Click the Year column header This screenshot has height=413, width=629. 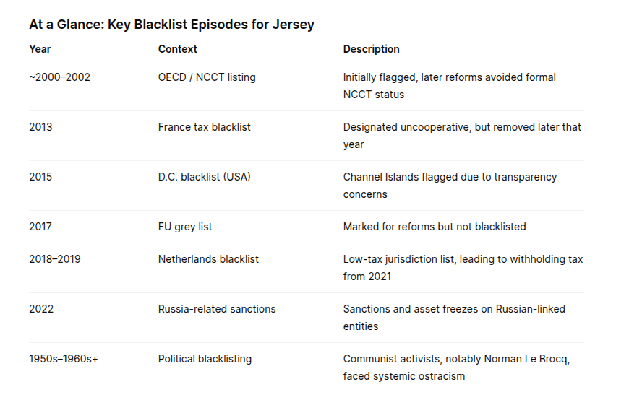click(x=40, y=49)
